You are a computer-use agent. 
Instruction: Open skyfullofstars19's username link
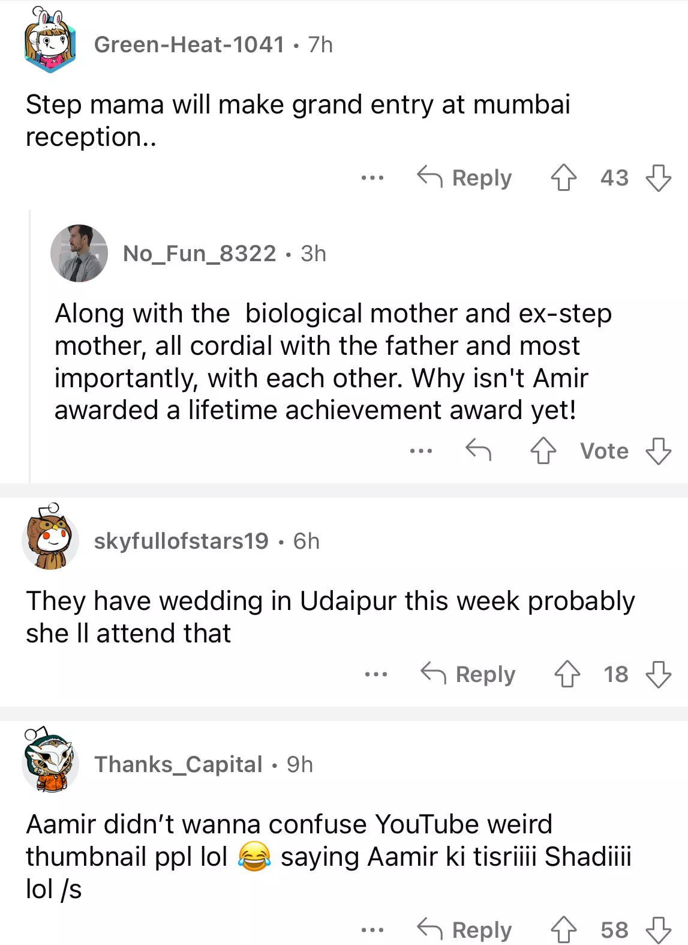(181, 541)
